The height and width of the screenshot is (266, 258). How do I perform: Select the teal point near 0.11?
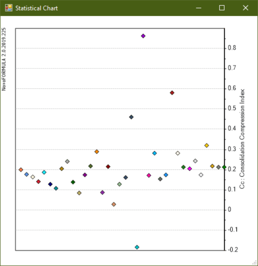tap(56, 188)
